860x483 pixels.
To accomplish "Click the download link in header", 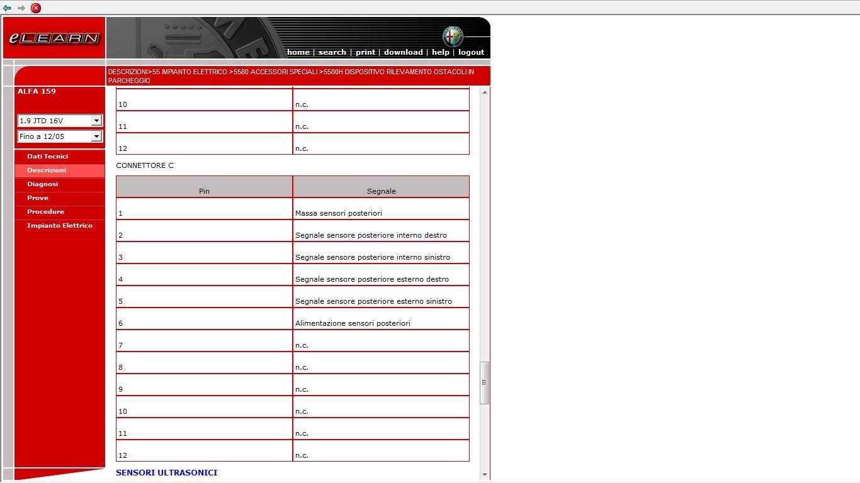I will [x=403, y=52].
